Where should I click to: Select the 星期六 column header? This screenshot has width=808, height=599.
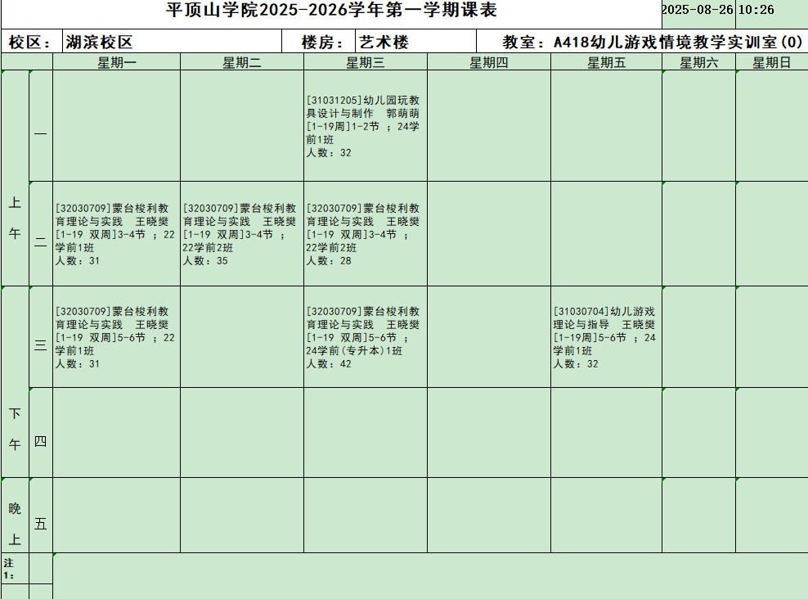coord(698,62)
